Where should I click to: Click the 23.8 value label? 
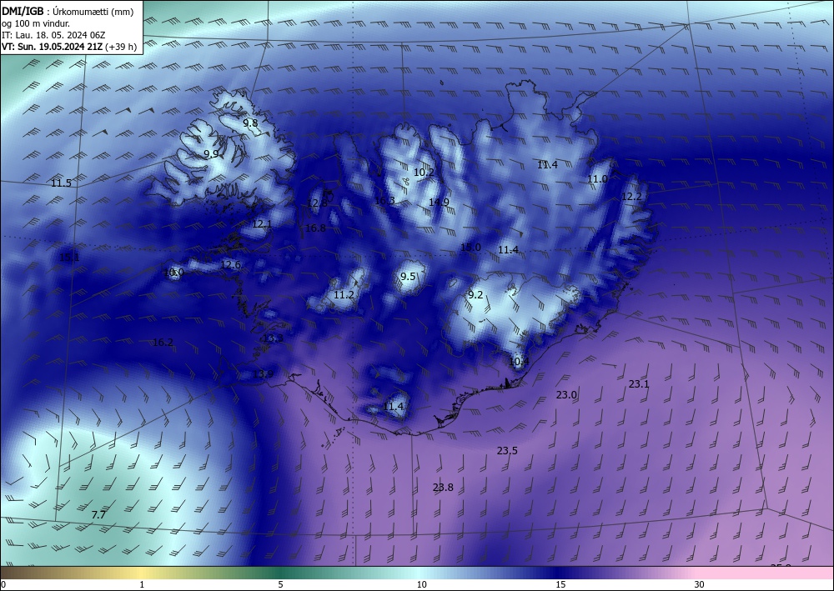pyautogui.click(x=443, y=487)
